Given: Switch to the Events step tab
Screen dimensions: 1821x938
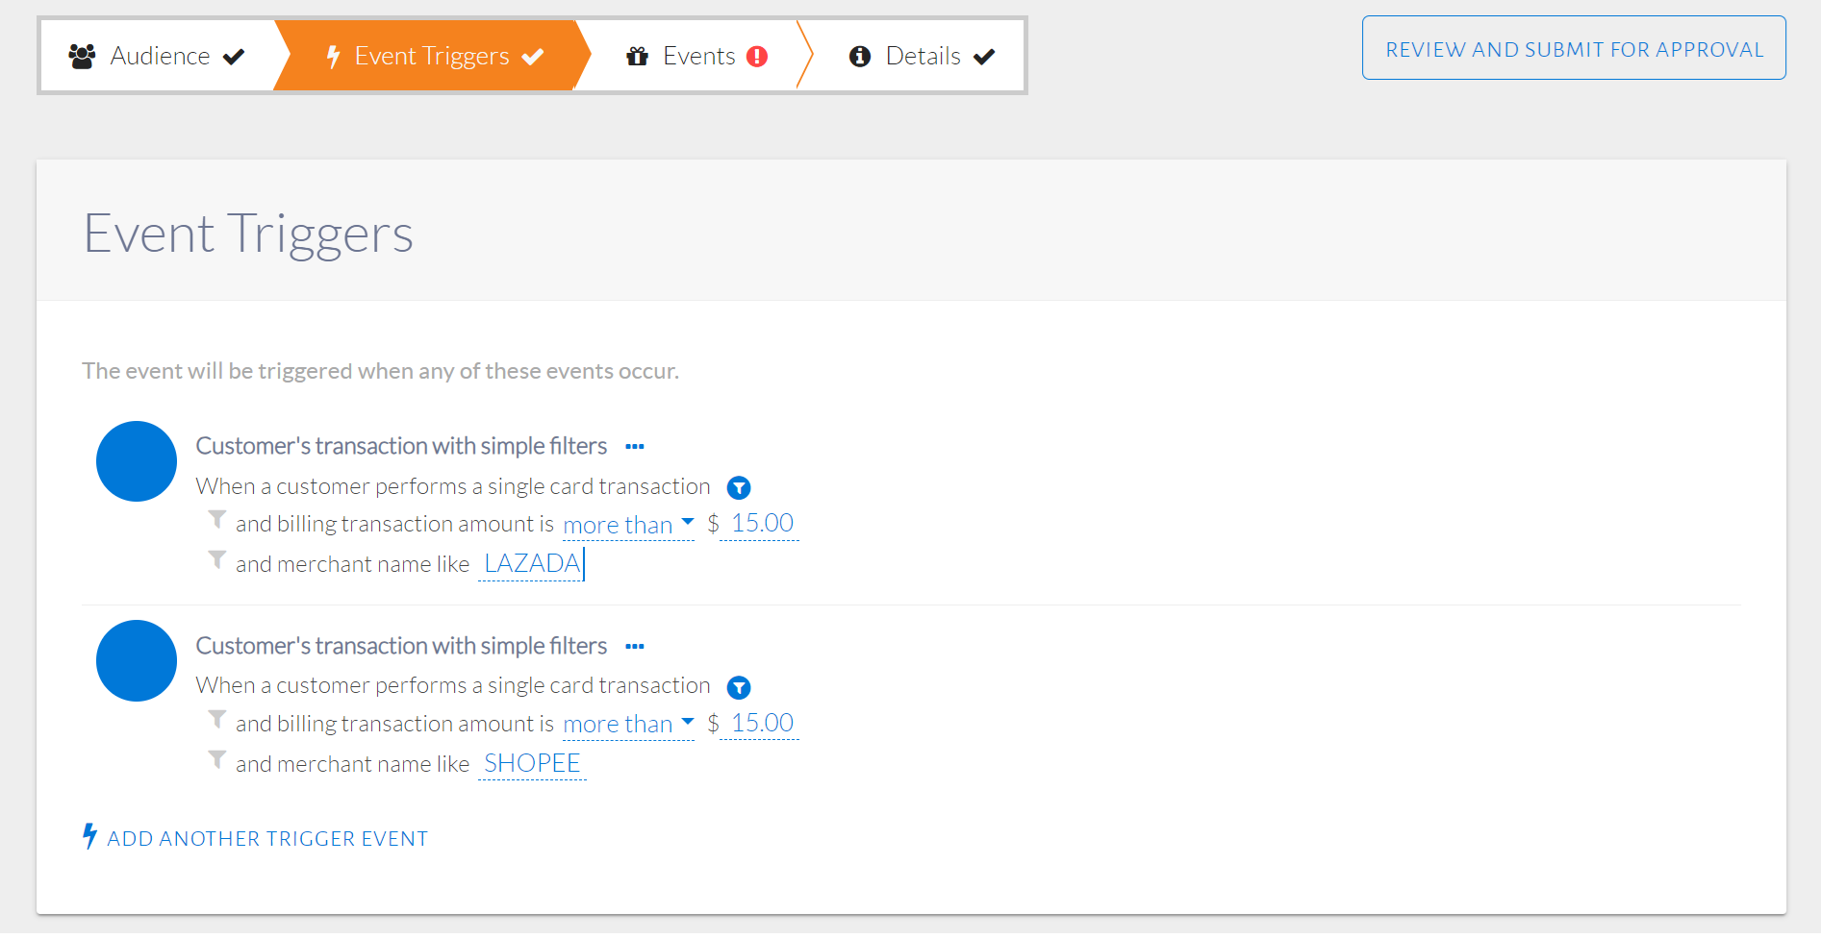Looking at the screenshot, I should pos(697,56).
